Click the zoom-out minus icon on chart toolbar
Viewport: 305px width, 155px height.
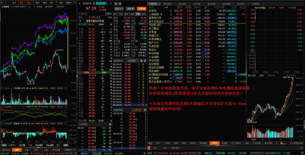(x=9, y=3)
